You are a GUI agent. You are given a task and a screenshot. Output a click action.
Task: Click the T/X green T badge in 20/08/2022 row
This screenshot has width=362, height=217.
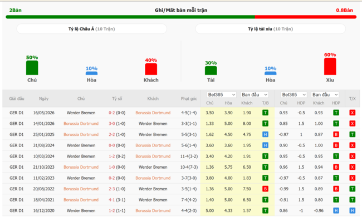click(x=353, y=189)
